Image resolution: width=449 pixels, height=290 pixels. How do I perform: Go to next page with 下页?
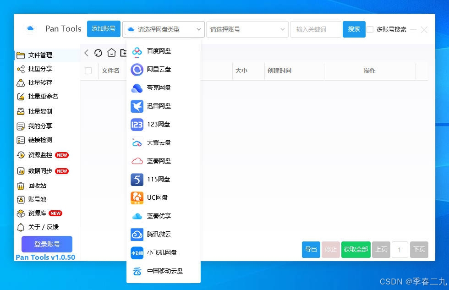point(419,250)
